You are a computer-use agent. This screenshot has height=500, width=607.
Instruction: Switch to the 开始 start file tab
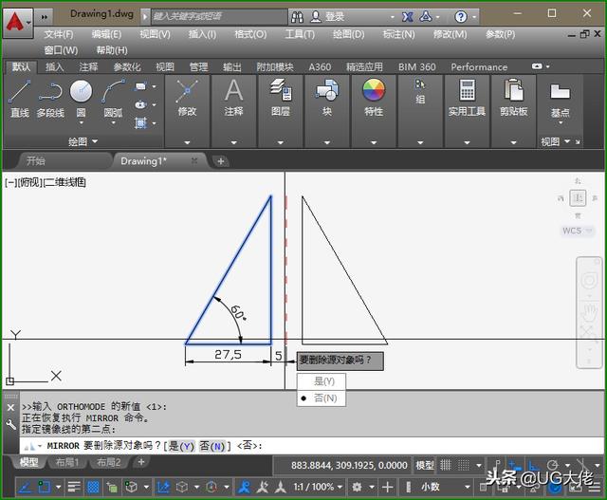tap(36, 160)
